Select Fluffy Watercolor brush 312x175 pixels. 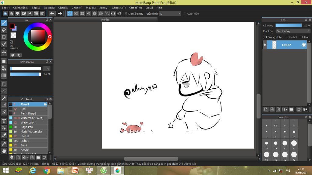tap(28, 132)
